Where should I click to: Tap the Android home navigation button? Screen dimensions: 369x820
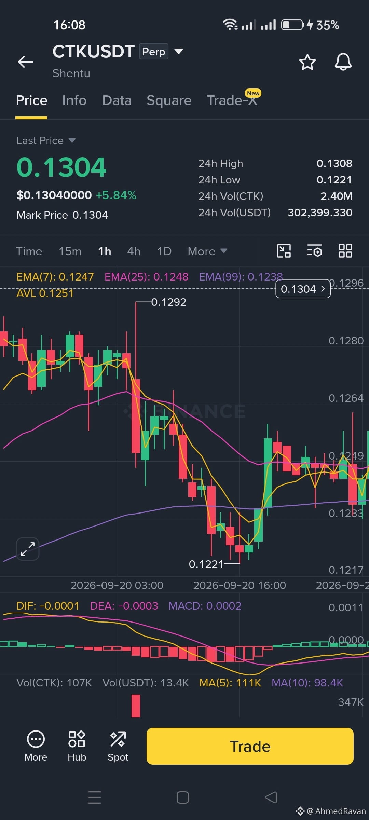183,797
